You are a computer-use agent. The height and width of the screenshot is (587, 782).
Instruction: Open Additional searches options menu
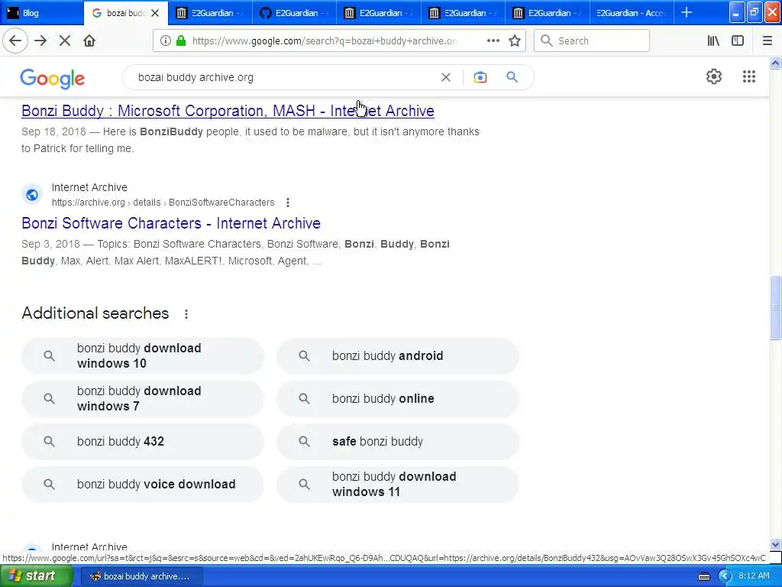(186, 314)
